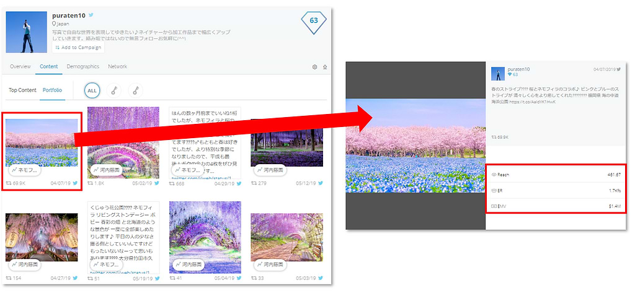Click the Add to Campaign button

[78, 47]
